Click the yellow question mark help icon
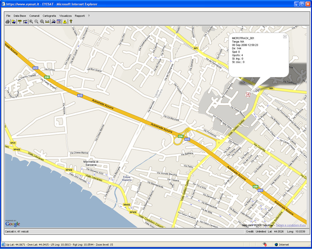312x249 pixels. click(71, 22)
